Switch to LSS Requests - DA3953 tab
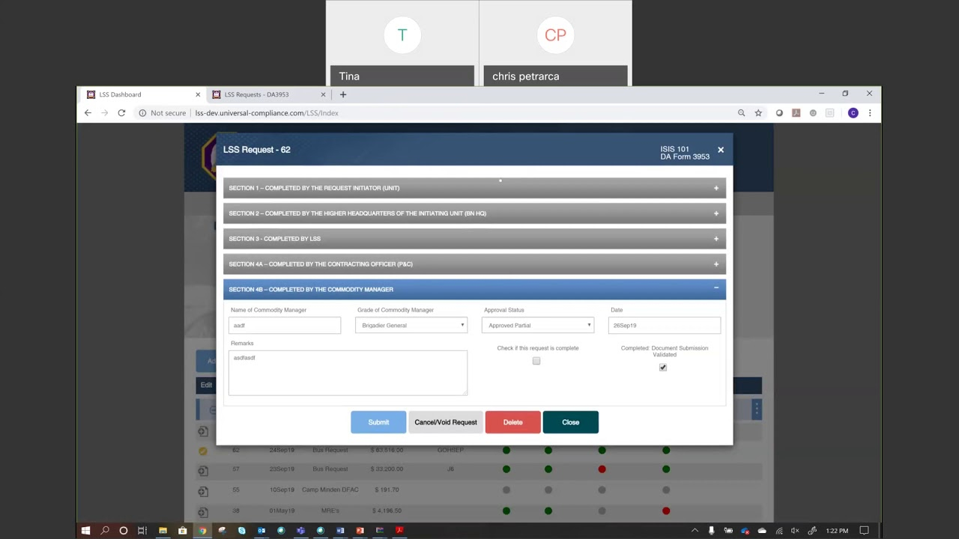The image size is (959, 539). pos(267,94)
